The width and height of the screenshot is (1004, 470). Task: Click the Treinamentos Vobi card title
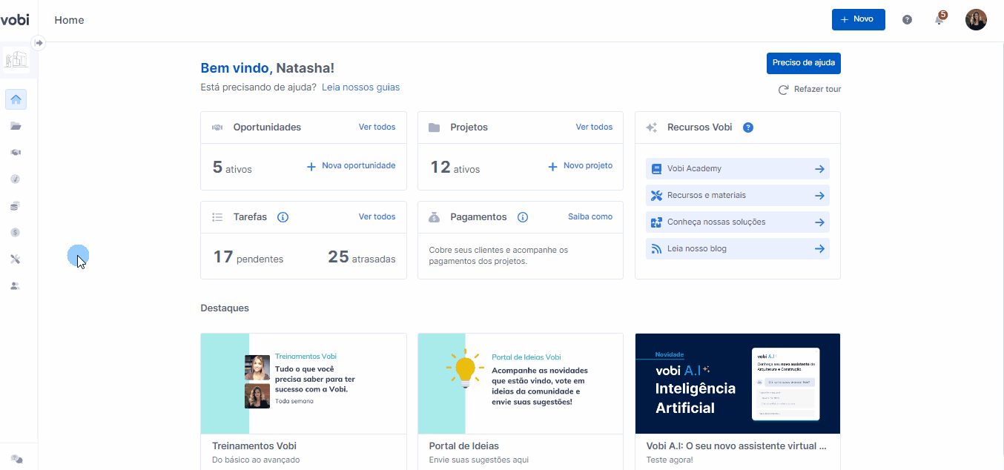point(254,446)
